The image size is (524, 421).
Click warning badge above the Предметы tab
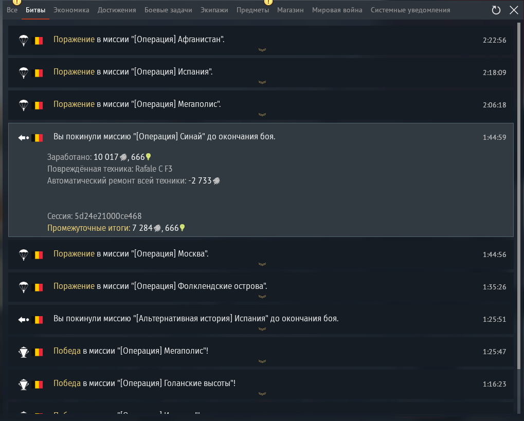click(268, 2)
